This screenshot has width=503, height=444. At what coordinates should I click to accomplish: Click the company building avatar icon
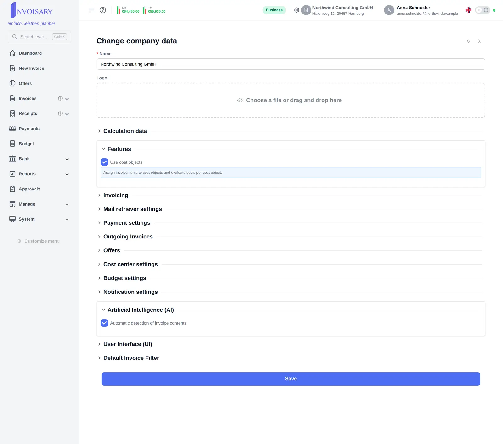[306, 10]
